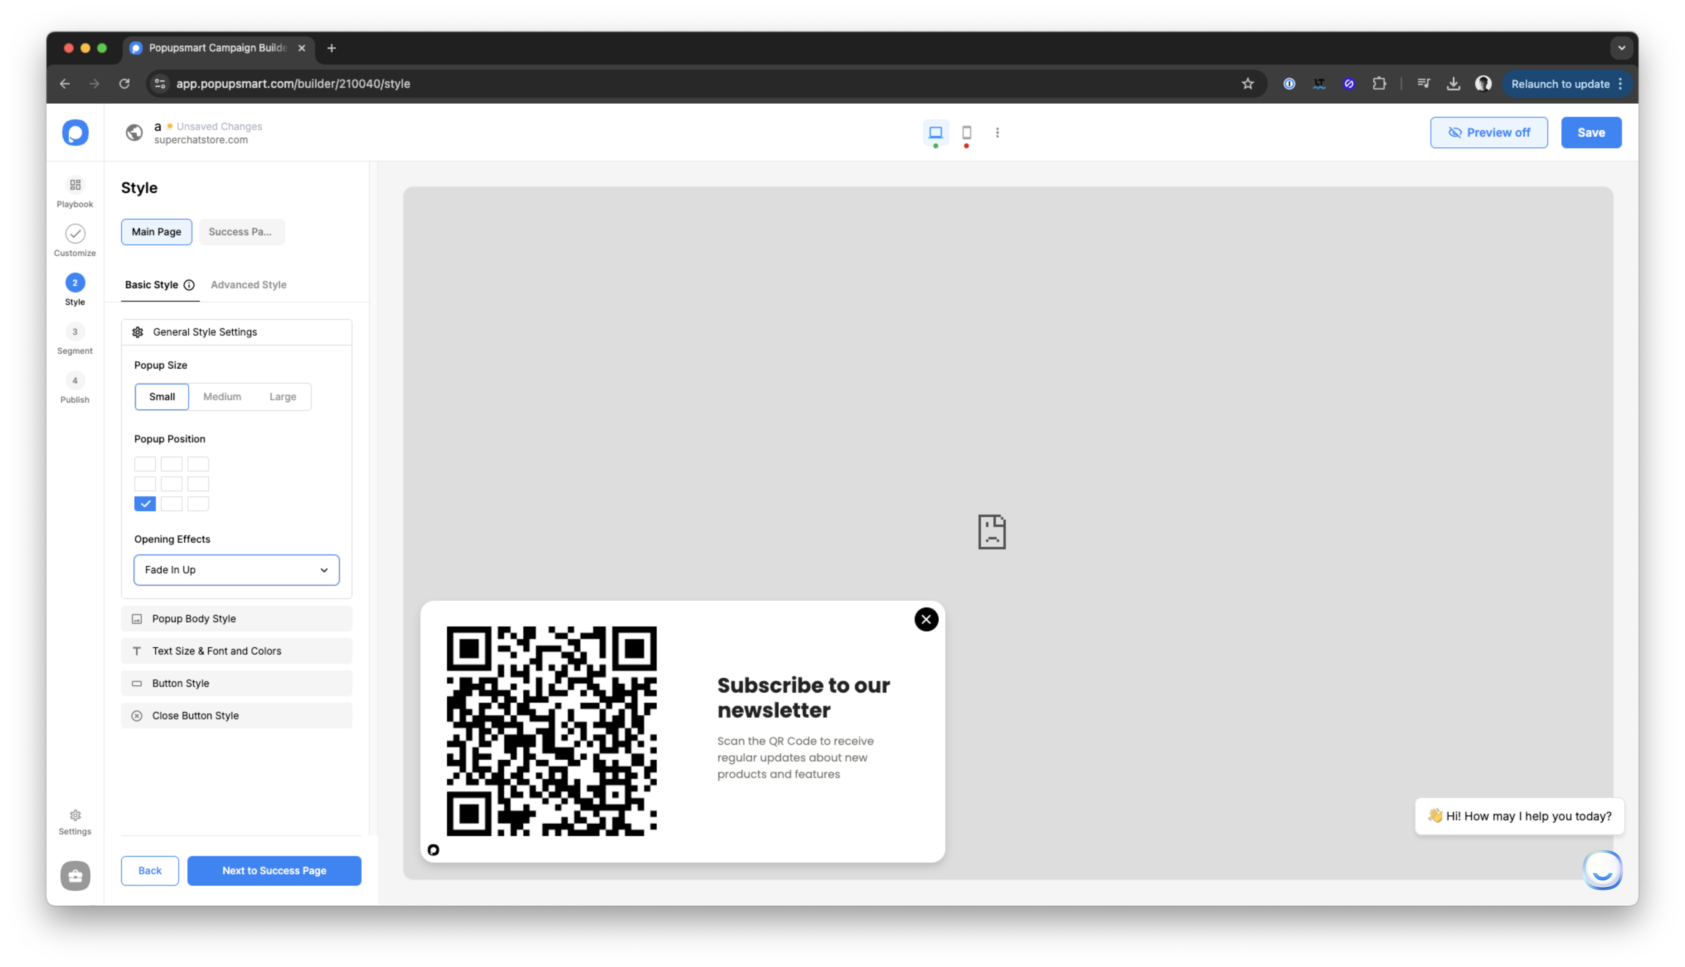Screen dimensions: 1685x967
Task: Switch to the Advanced Style tab
Action: point(248,285)
